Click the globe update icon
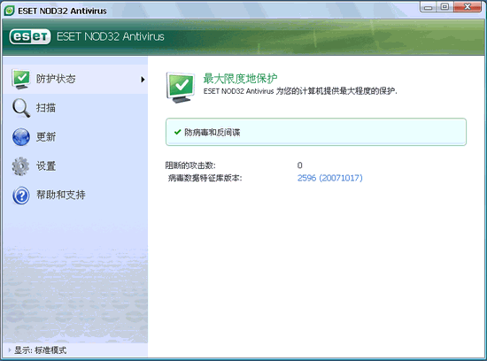 21,137
